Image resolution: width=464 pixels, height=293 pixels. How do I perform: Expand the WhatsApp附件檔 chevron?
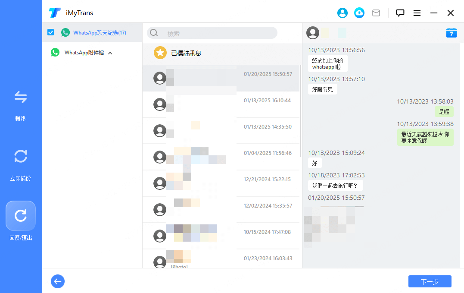point(110,53)
